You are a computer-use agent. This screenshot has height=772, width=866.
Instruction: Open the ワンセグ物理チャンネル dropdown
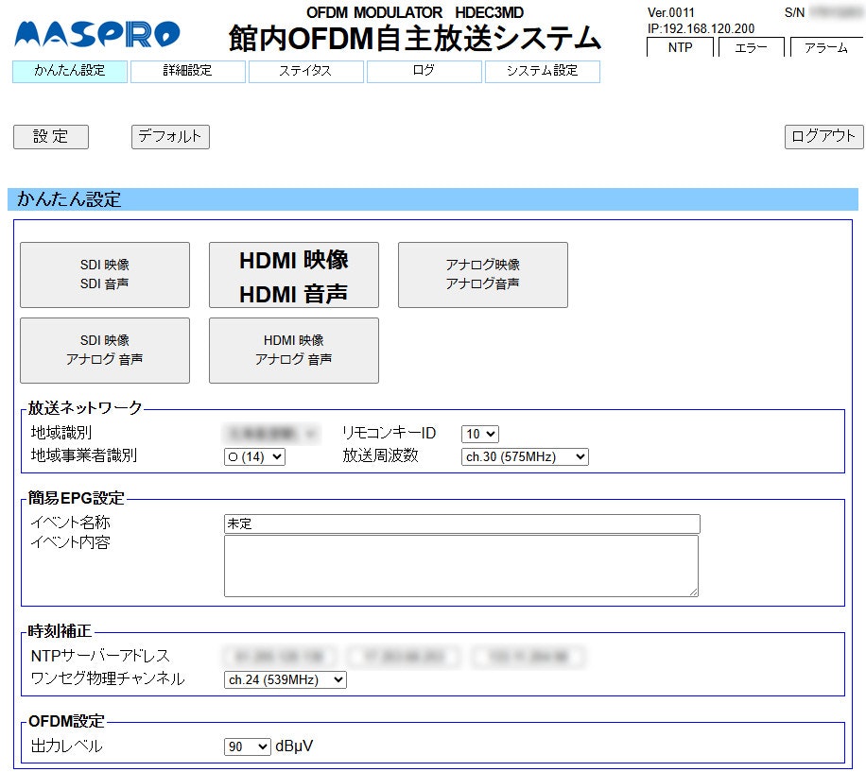pos(285,679)
